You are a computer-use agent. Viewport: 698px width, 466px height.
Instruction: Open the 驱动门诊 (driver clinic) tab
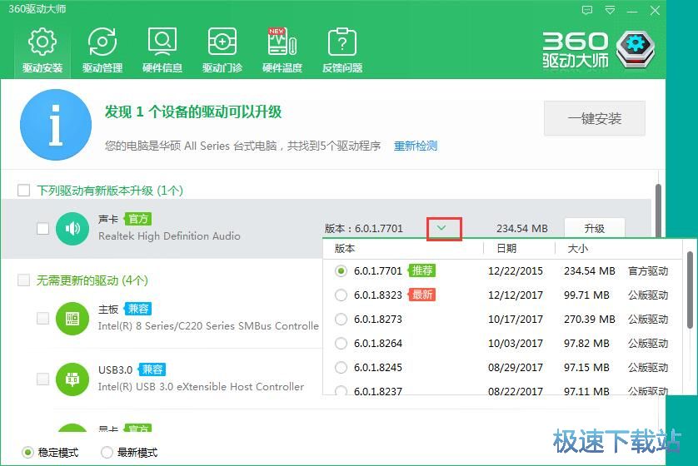[x=222, y=50]
